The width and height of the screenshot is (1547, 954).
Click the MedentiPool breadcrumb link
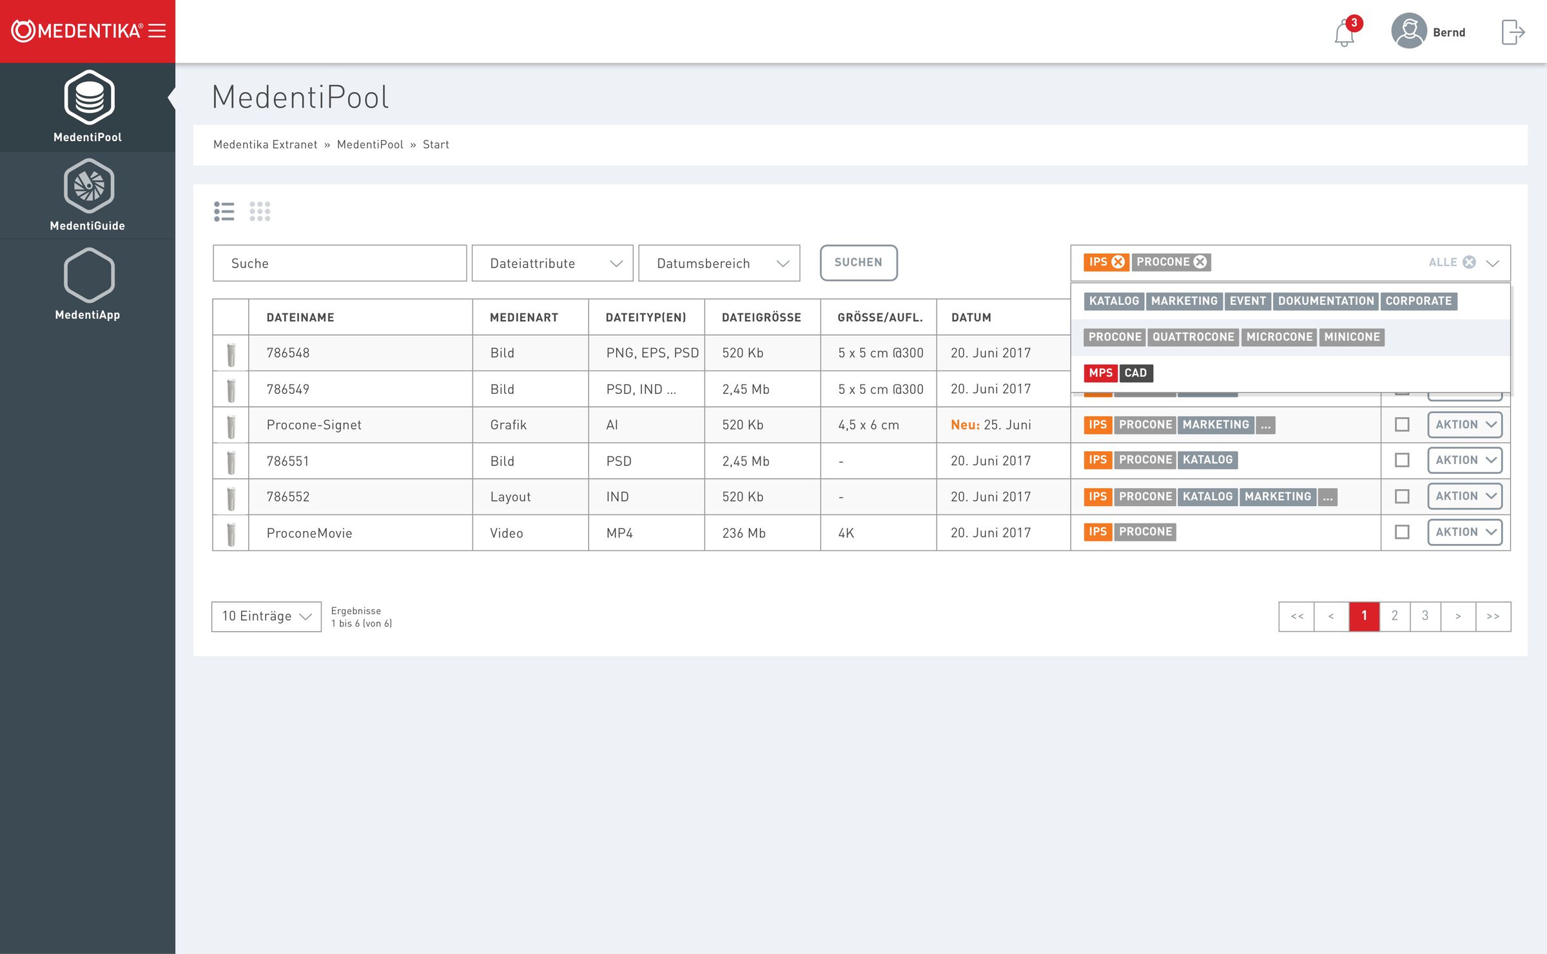pos(370,144)
